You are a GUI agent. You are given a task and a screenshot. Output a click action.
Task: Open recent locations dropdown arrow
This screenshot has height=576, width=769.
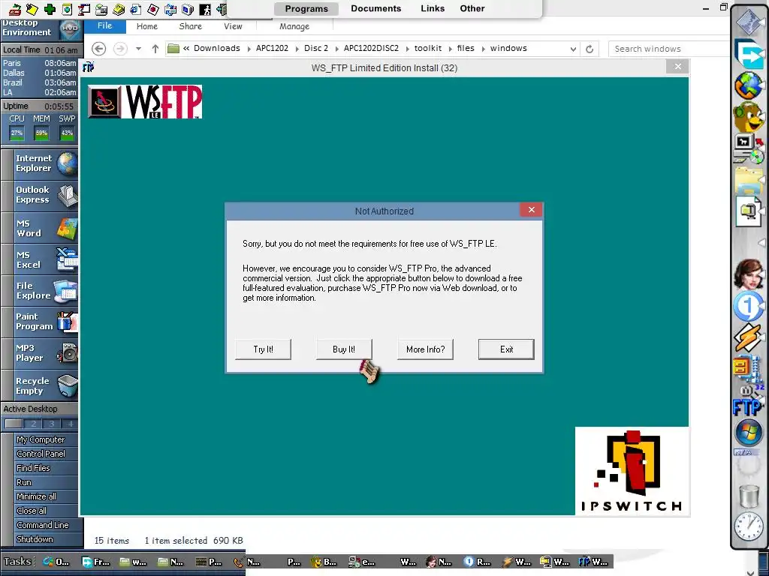pos(139,49)
